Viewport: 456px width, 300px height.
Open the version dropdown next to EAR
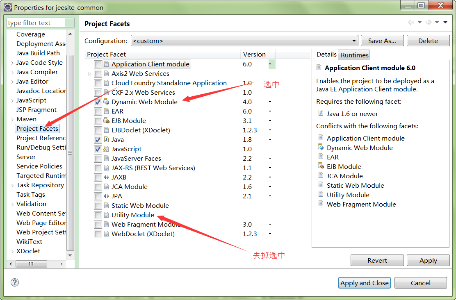pyautogui.click(x=269, y=111)
